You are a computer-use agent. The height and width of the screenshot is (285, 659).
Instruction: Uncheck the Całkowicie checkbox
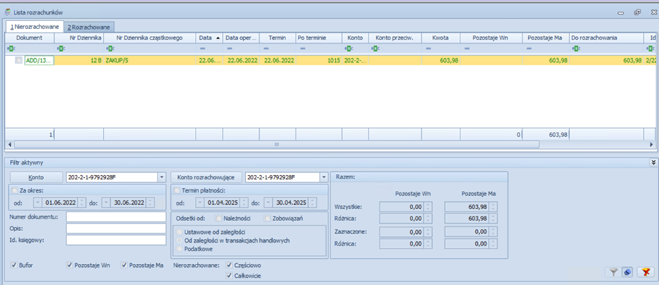[x=229, y=276]
